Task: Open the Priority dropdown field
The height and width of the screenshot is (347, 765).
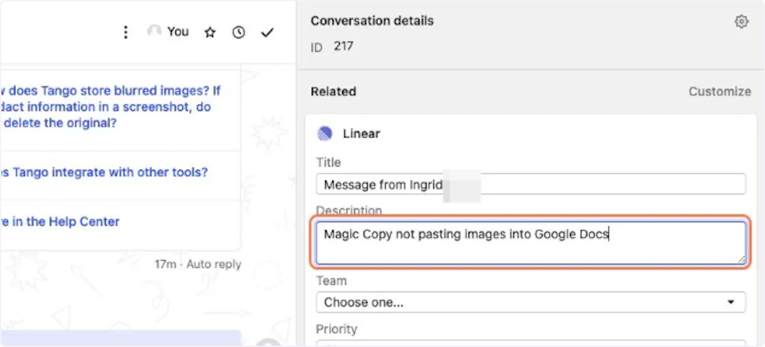Action: (x=530, y=343)
